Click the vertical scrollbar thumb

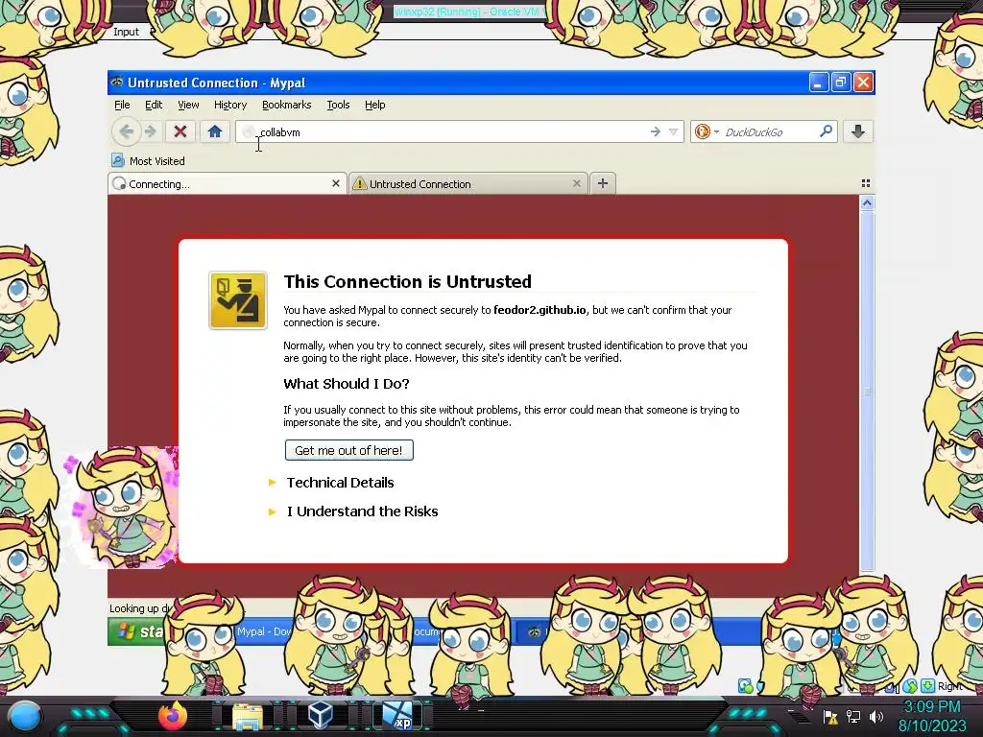(867, 392)
